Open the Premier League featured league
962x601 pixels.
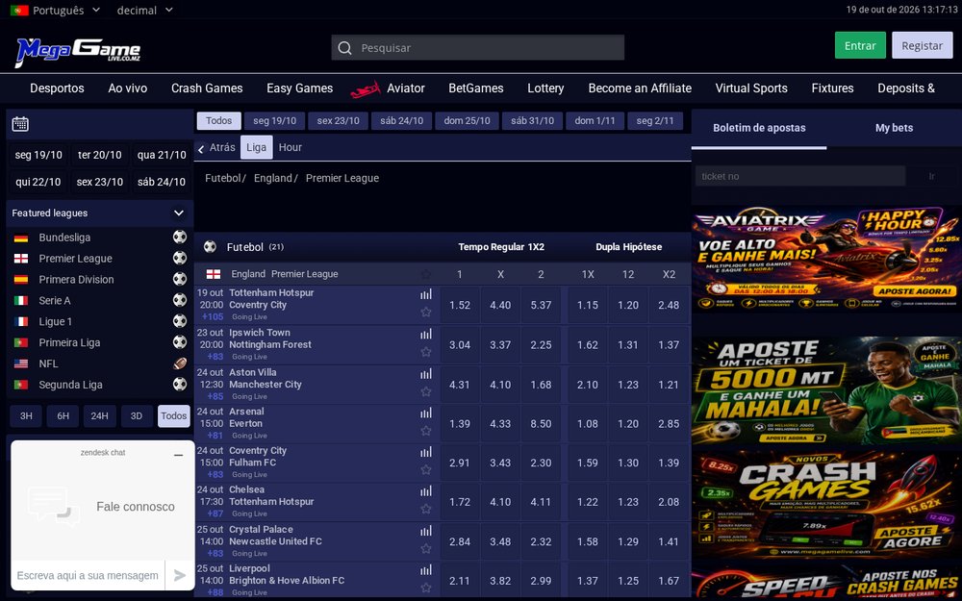[x=75, y=258]
